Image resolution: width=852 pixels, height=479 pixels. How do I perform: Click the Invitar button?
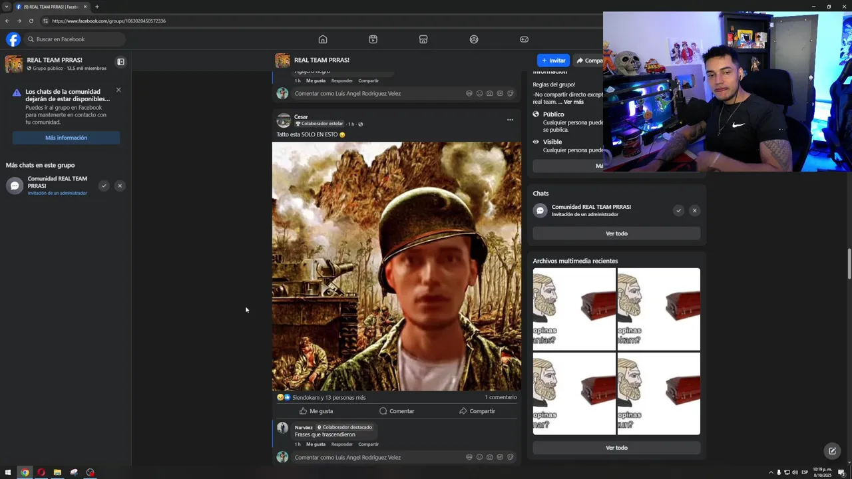click(553, 61)
